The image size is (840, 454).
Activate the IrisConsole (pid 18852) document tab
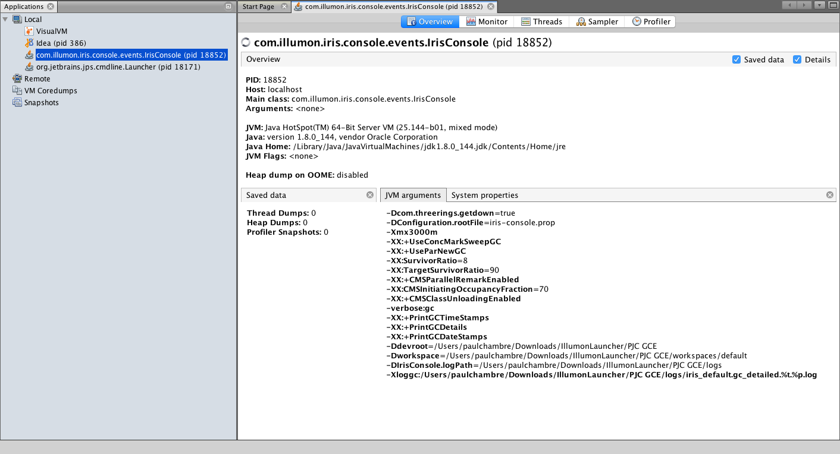pos(393,7)
